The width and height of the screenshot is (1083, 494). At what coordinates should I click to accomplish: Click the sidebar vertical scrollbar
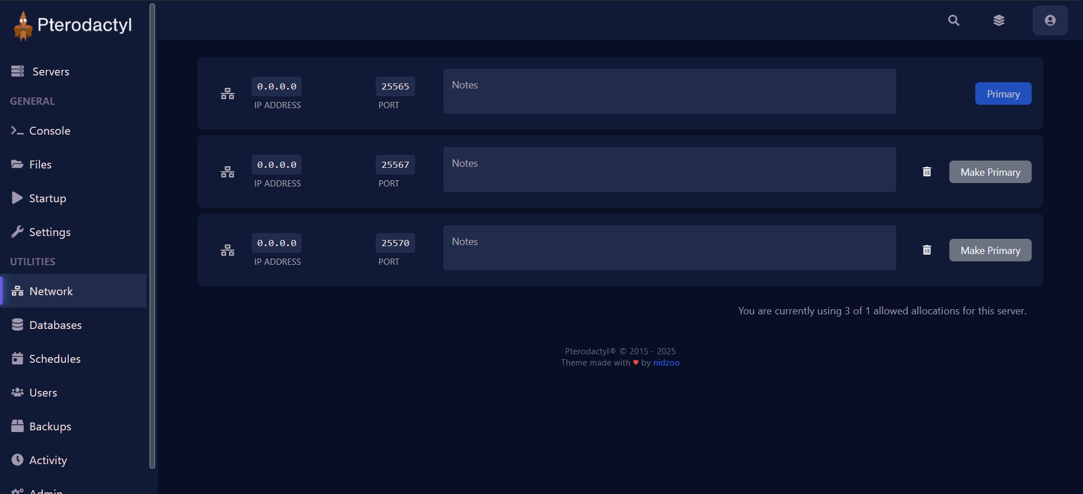tap(152, 237)
